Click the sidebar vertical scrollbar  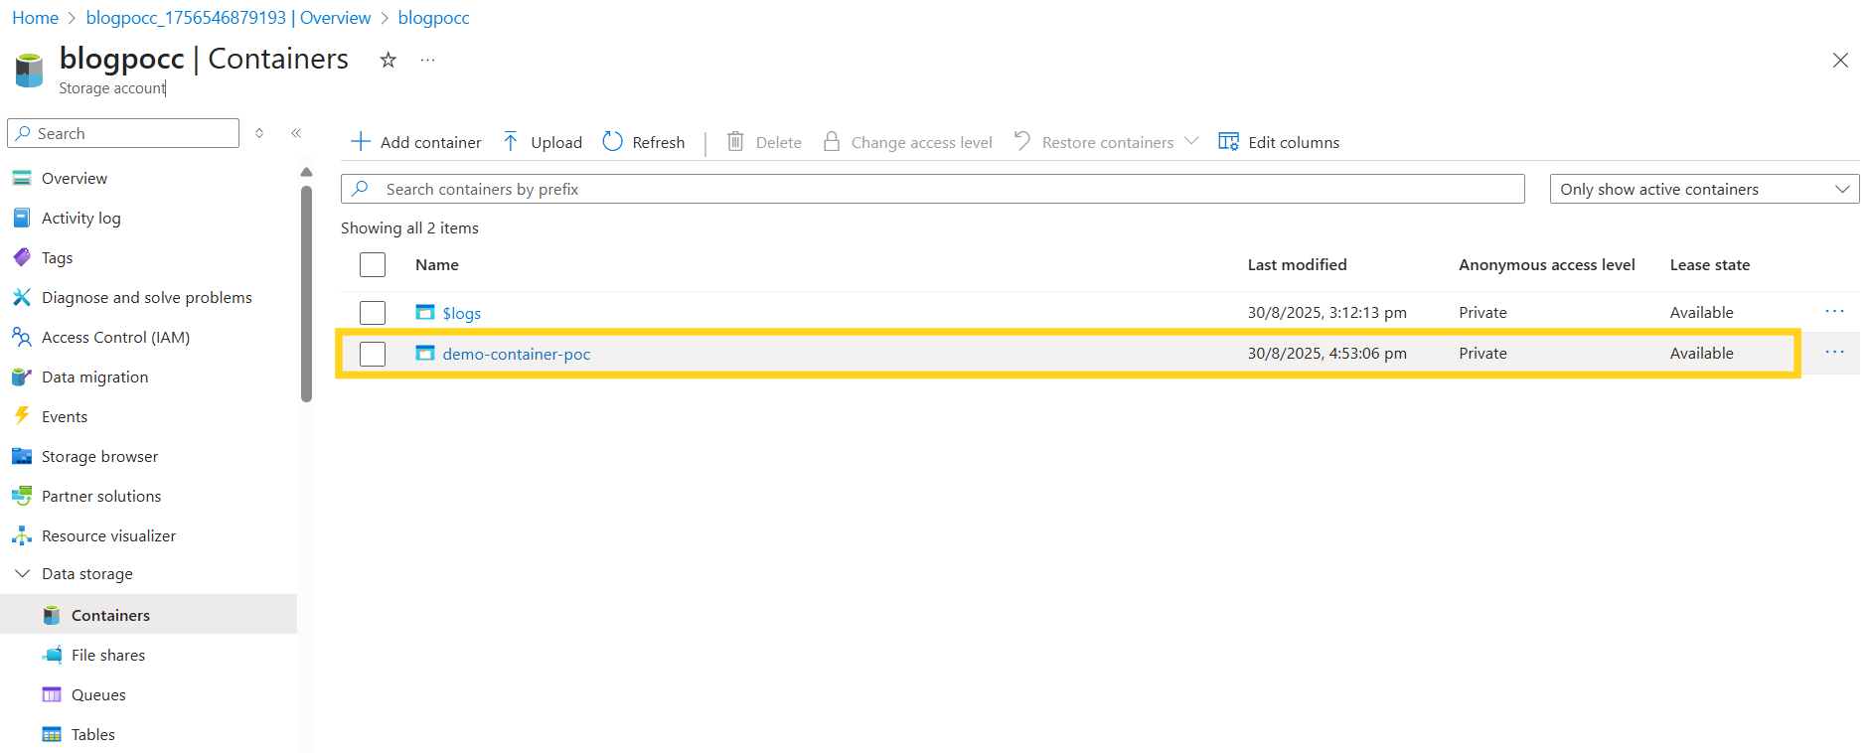[x=306, y=294]
